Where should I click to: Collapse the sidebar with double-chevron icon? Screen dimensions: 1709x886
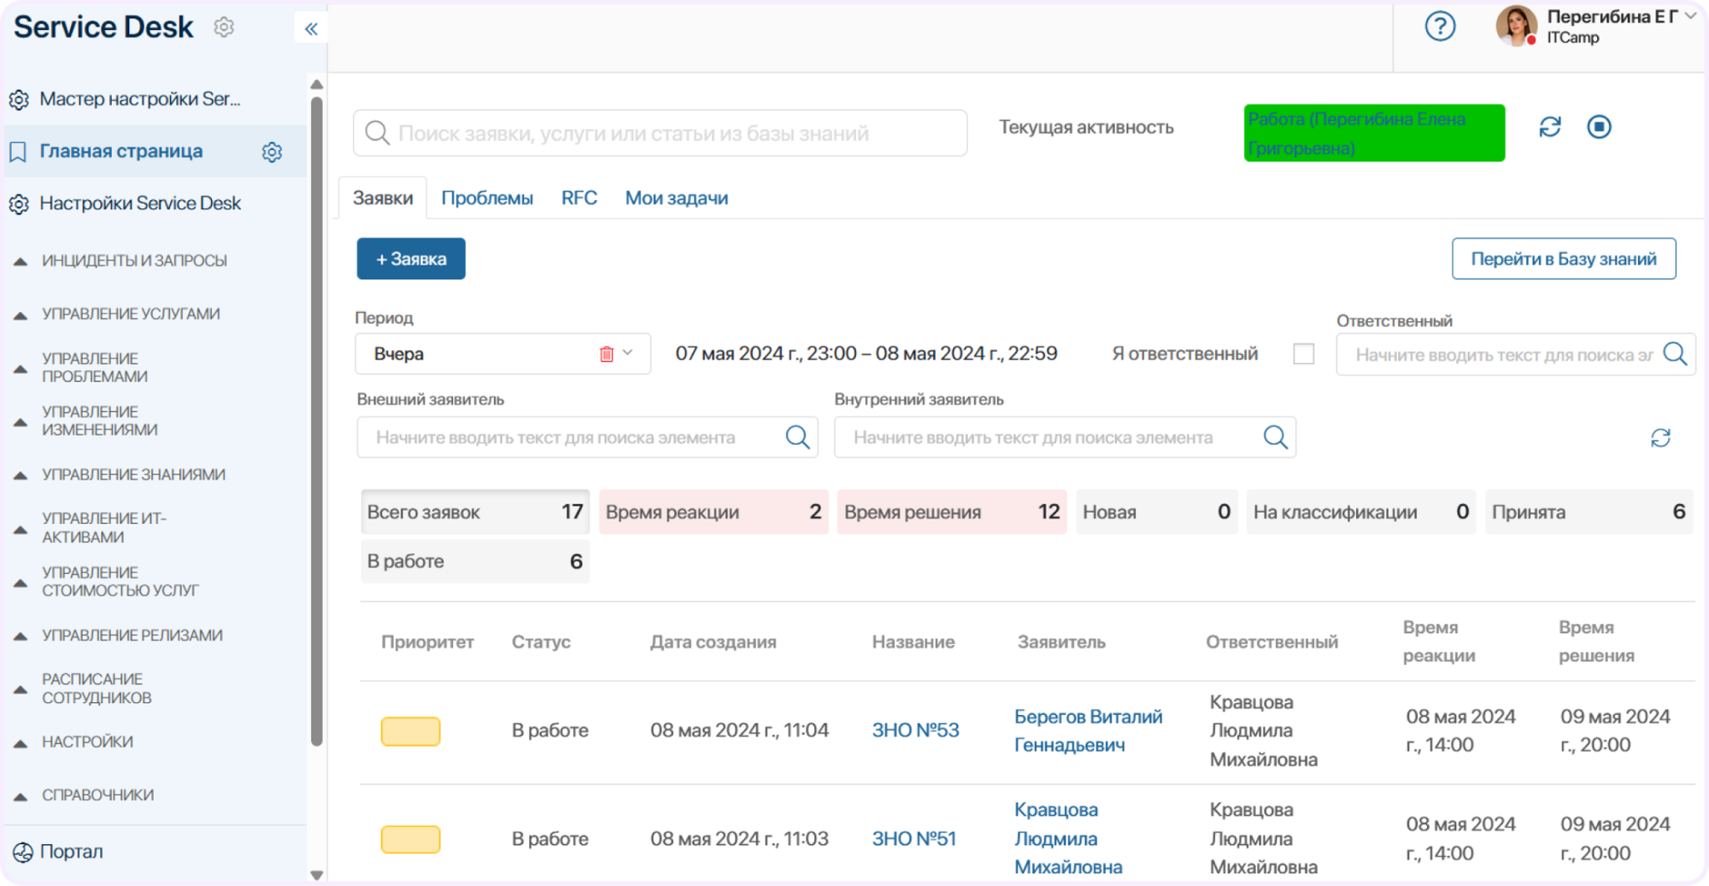(x=311, y=29)
